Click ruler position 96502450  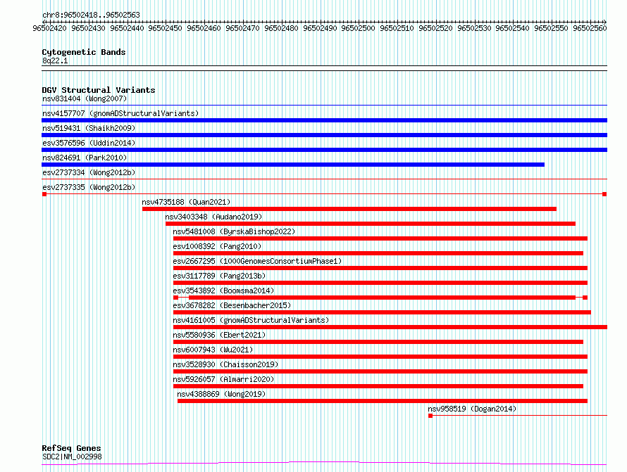tap(165, 28)
